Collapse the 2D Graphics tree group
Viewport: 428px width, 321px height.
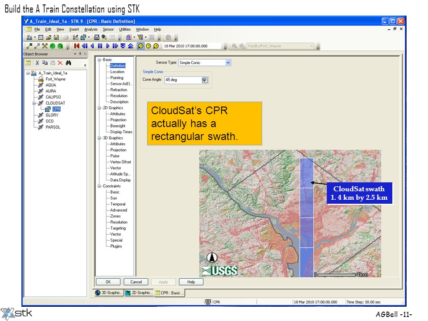(99, 108)
